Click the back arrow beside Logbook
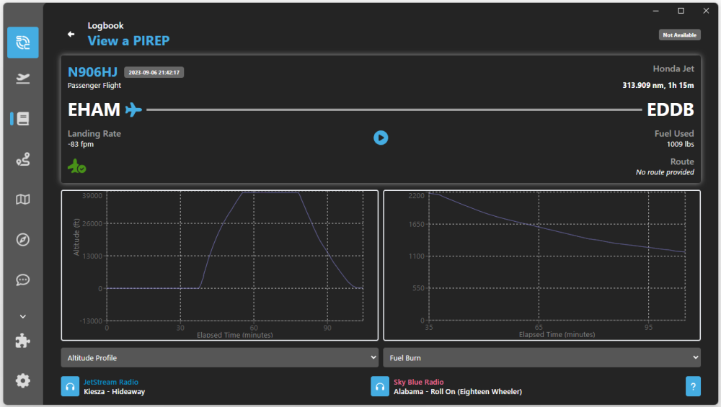This screenshot has width=721, height=407. click(71, 34)
